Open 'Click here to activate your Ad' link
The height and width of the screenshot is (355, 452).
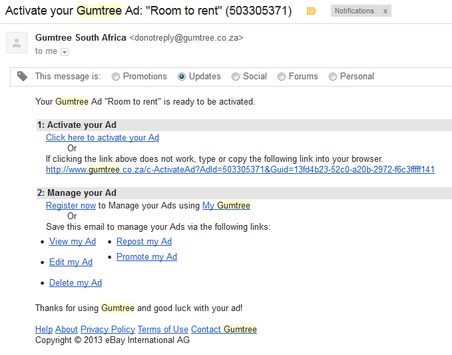point(103,138)
